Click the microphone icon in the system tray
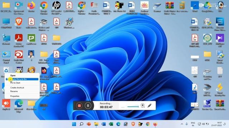The height and width of the screenshot is (128, 229). pyautogui.click(x=187, y=124)
